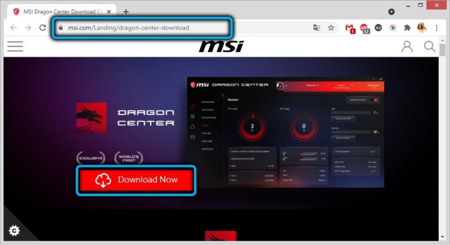The height and width of the screenshot is (245, 450).
Task: Click the translate page icon
Action: click(x=317, y=28)
